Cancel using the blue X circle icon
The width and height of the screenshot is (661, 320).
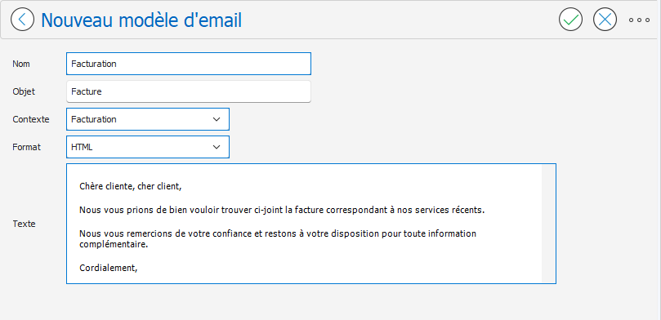click(605, 20)
